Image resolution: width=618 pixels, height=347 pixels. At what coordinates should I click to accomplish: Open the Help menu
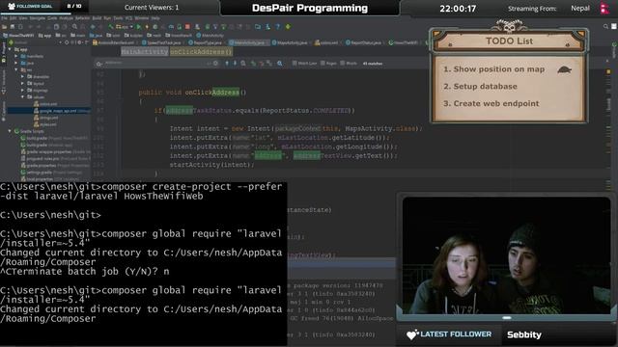point(155,18)
